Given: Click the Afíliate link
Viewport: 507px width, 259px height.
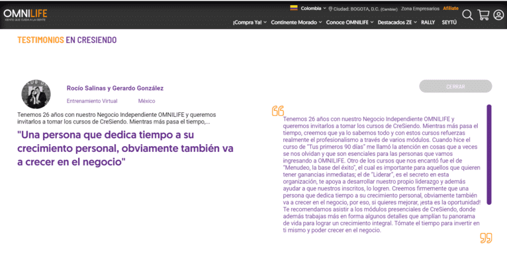Looking at the screenshot, I should [451, 9].
